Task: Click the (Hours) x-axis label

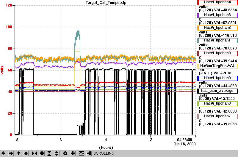Action: pos(106,148)
